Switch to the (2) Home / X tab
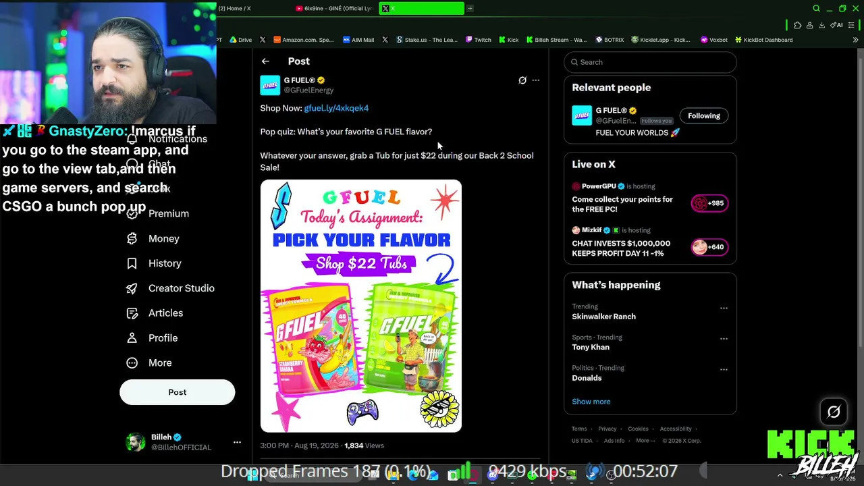The width and height of the screenshot is (864, 486). tap(234, 8)
